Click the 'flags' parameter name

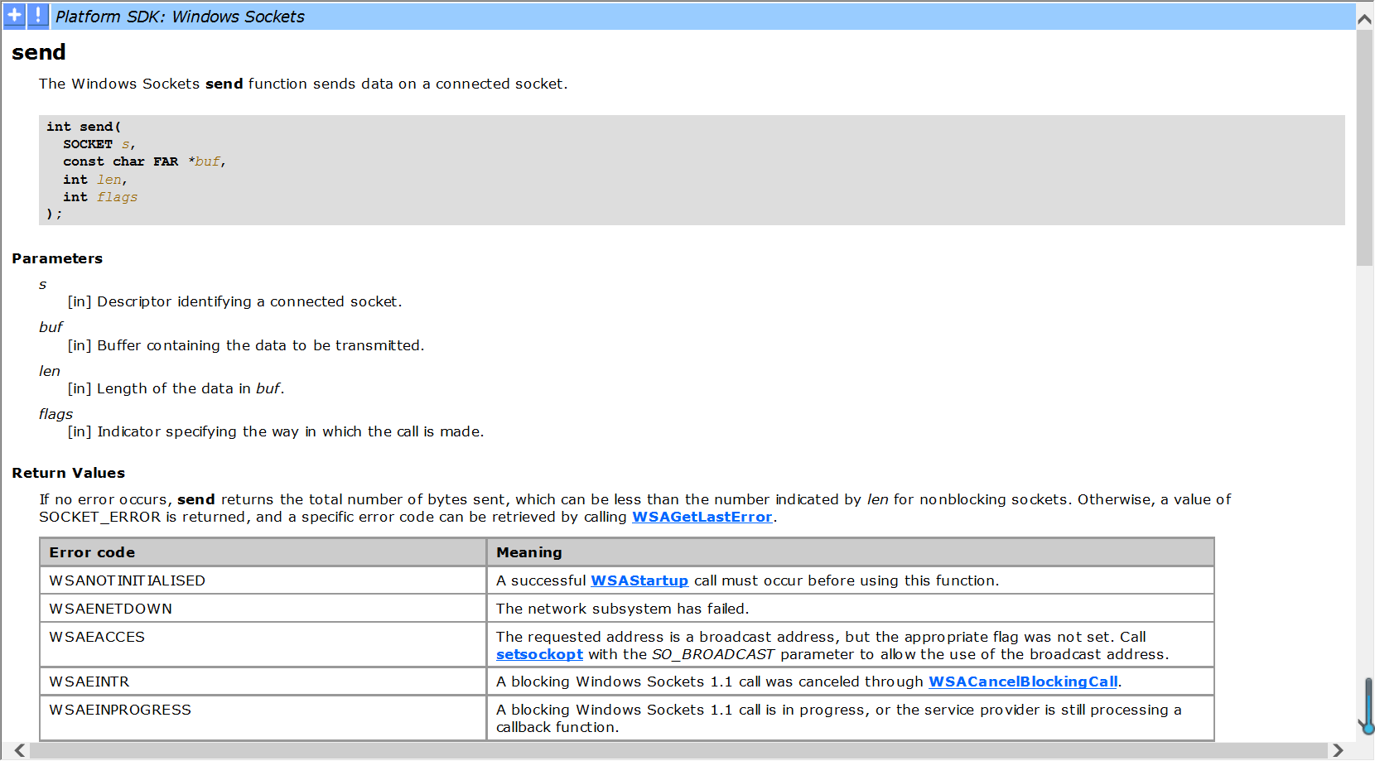[56, 414]
